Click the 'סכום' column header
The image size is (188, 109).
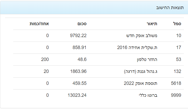[82, 24]
